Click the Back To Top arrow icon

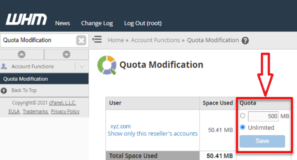coord(4,90)
